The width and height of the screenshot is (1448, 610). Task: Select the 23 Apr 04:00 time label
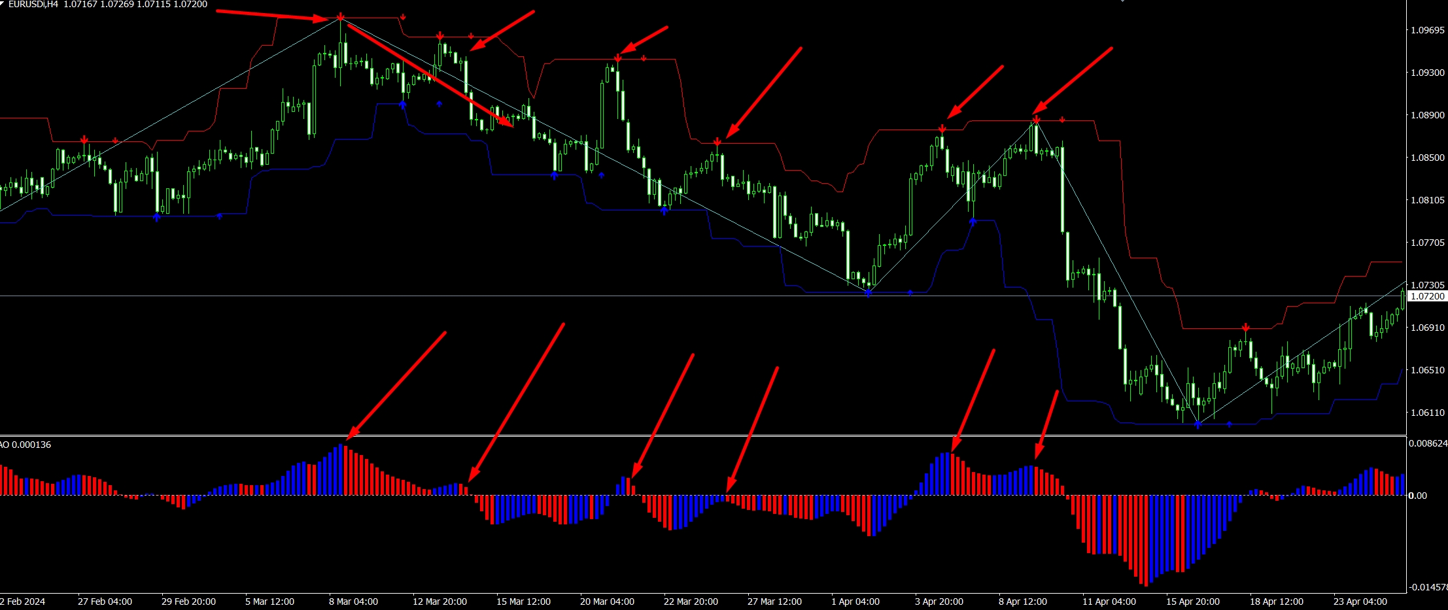(1360, 602)
